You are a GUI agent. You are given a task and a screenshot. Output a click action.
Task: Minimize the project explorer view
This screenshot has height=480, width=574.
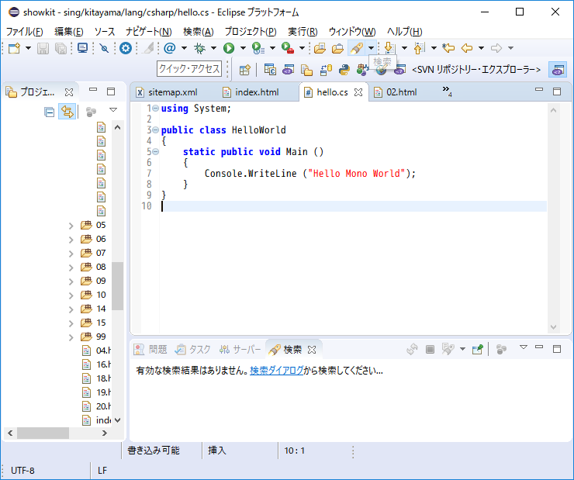(93, 90)
